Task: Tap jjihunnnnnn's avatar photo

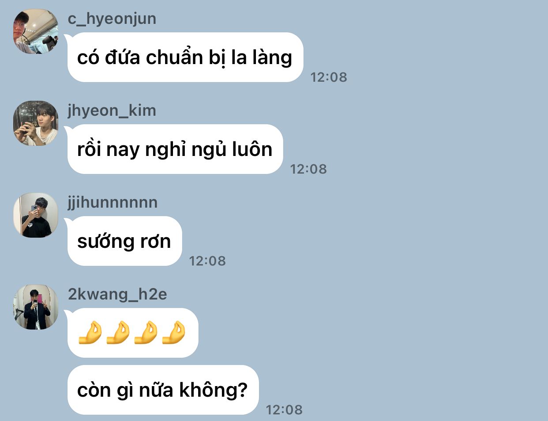Action: (36, 215)
